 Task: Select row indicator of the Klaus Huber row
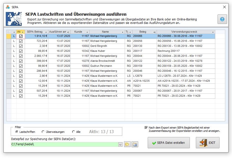coord(9,51)
